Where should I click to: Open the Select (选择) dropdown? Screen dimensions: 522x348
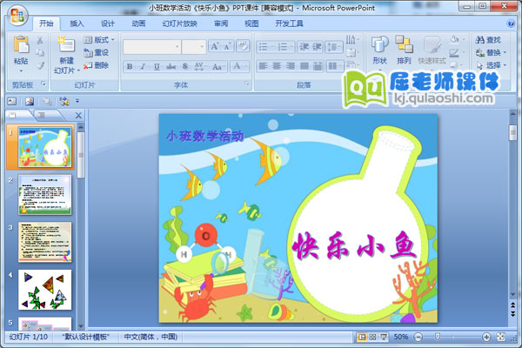491,65
